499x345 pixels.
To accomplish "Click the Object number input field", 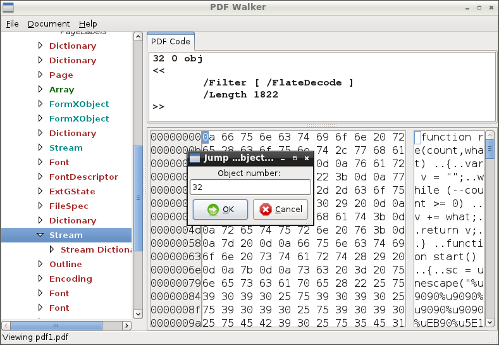I will pyautogui.click(x=250, y=187).
